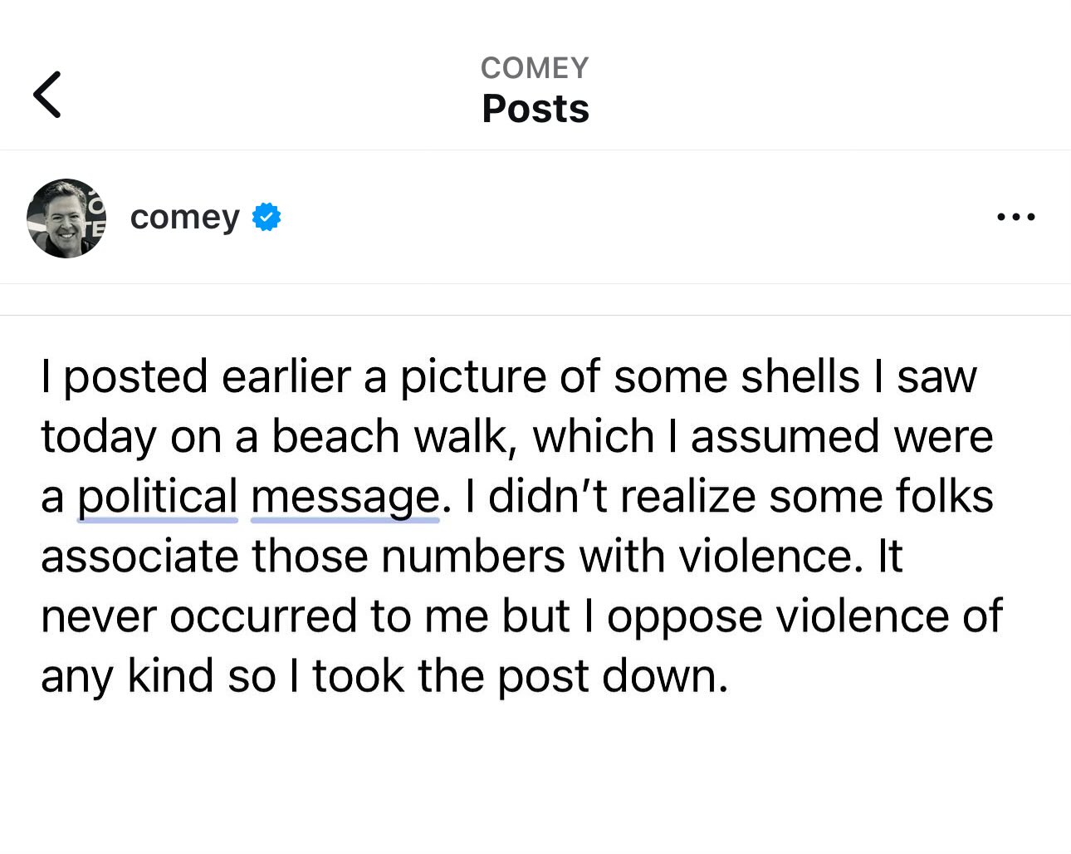
Task: Click the word 'shells' in the post
Action: click(x=800, y=377)
